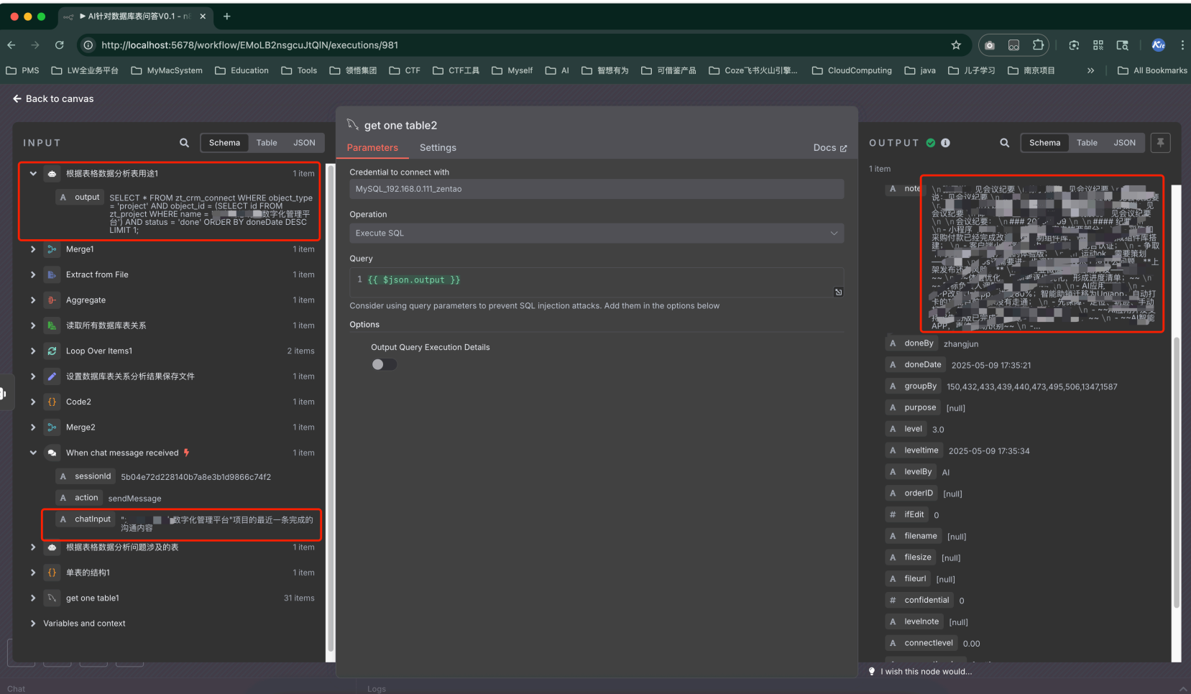
Task: Select Table view in OUTPUT panel
Action: [x=1087, y=143]
